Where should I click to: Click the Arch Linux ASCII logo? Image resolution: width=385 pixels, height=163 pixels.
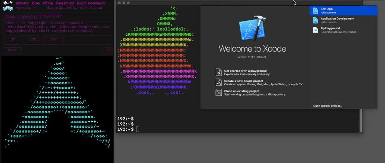point(57,102)
